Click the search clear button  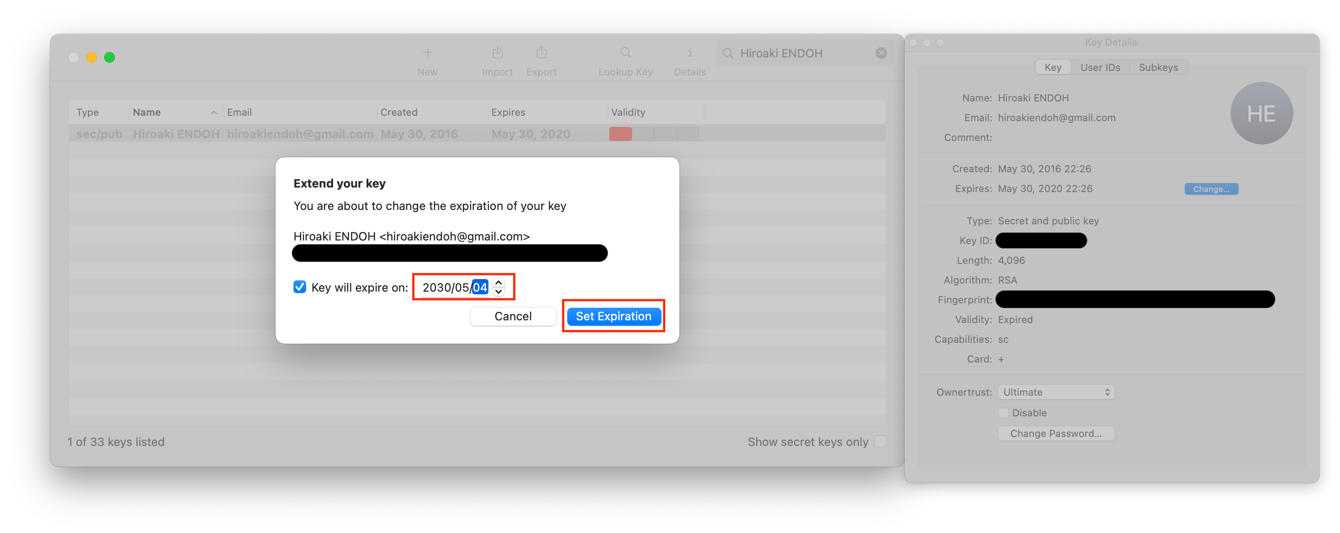click(x=881, y=53)
